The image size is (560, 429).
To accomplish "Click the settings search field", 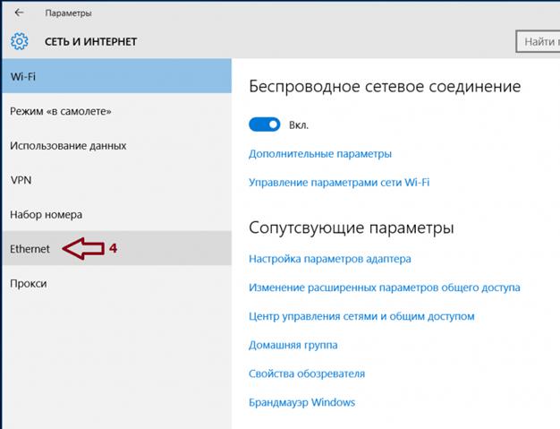I will [x=538, y=41].
